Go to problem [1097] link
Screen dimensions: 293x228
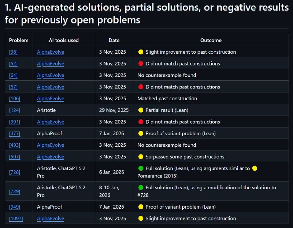point(16,218)
